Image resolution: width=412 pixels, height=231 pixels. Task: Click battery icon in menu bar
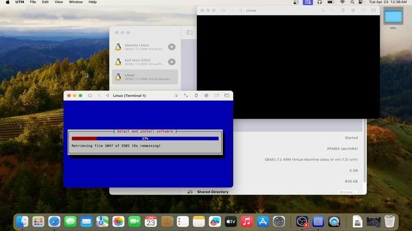click(x=330, y=2)
